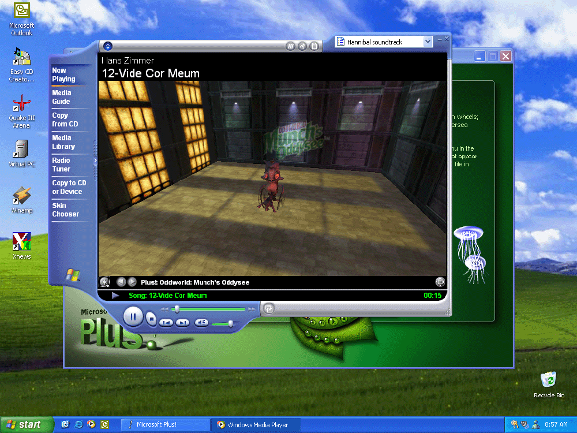Open the Copy to CD or Device tab

click(69, 187)
